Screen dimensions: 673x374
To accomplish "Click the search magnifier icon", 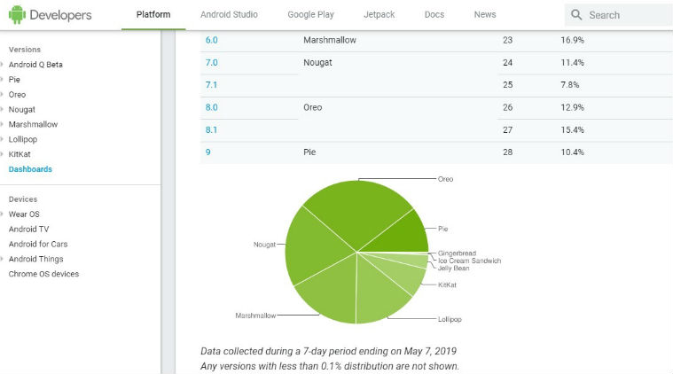I will click(576, 15).
